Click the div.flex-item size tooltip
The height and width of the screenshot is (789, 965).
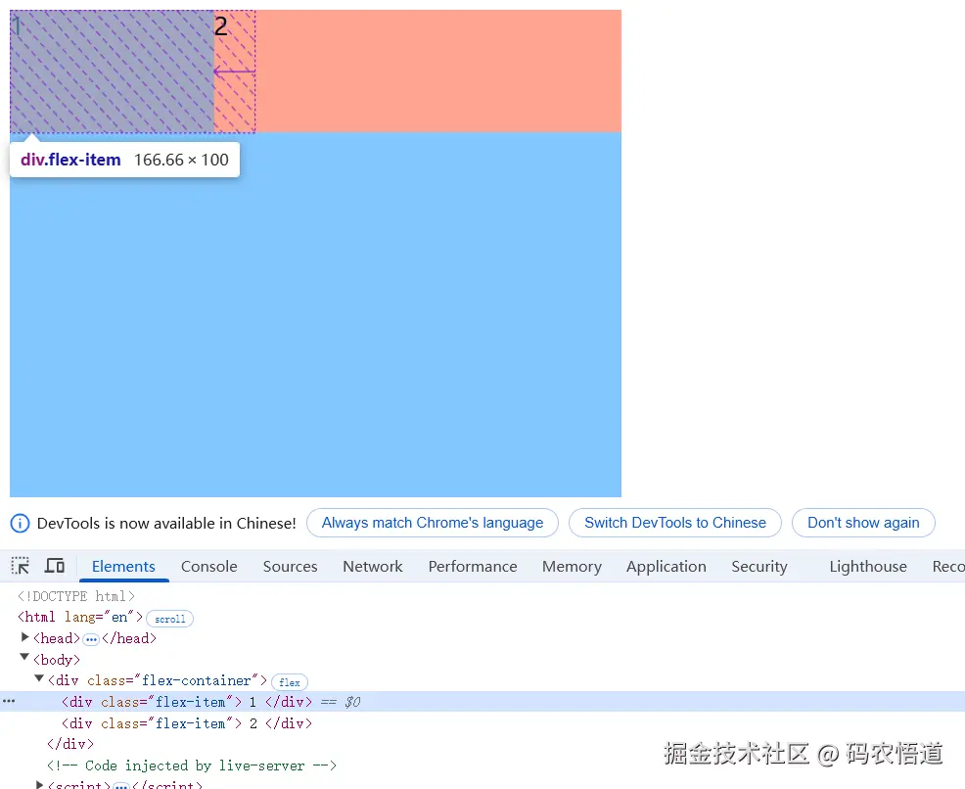pyautogui.click(x=125, y=160)
